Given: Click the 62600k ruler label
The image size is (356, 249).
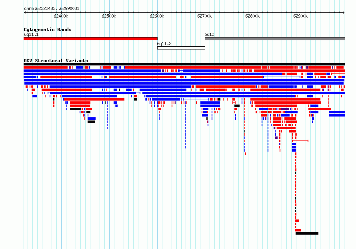Looking at the screenshot, I should [x=157, y=16].
